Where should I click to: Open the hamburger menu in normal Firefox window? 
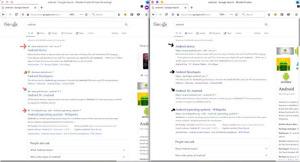click(296, 14)
